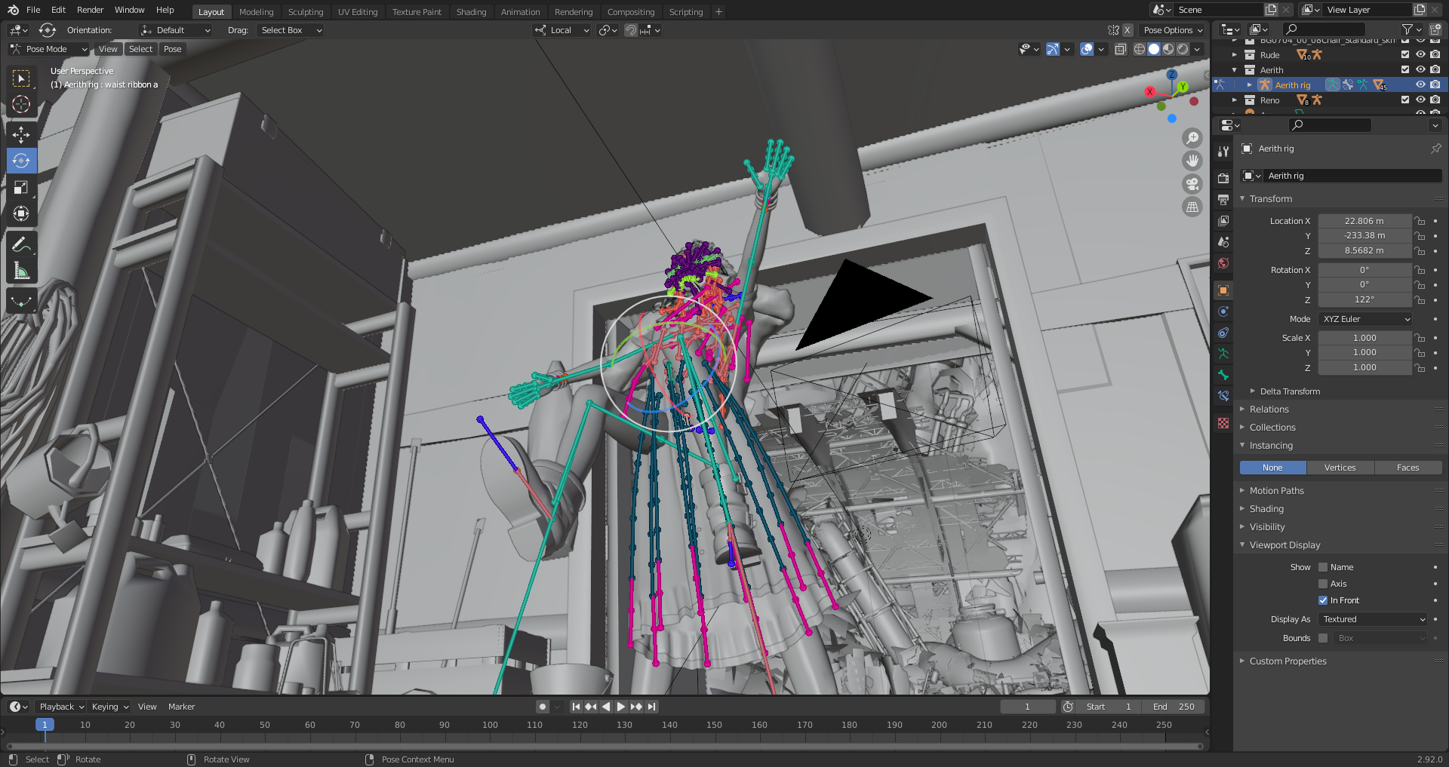Select the Move tool
1449x767 pixels.
[21, 134]
